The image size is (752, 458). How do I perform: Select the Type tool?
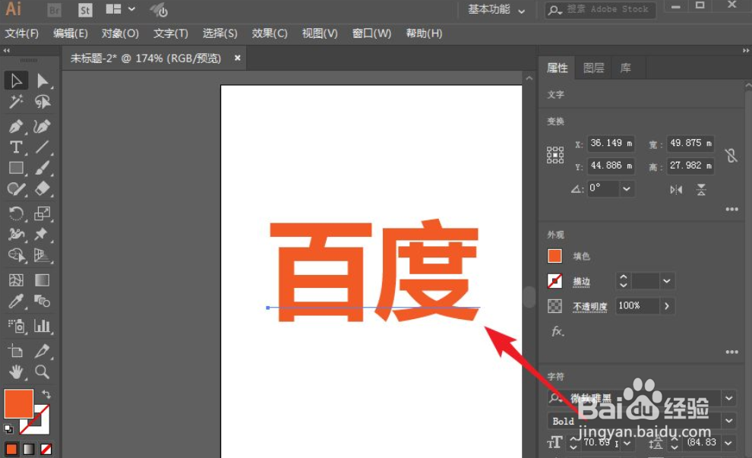click(16, 147)
